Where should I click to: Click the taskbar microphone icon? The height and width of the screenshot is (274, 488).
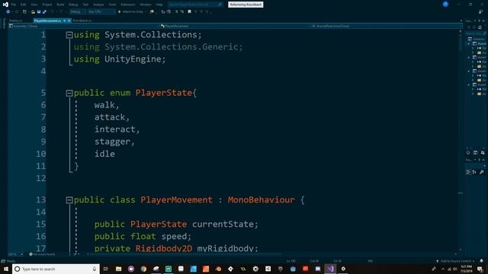95,269
